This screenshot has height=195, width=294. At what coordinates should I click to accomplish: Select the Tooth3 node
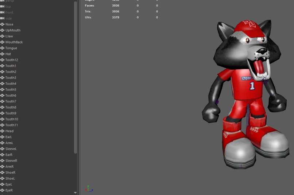pos(11,78)
